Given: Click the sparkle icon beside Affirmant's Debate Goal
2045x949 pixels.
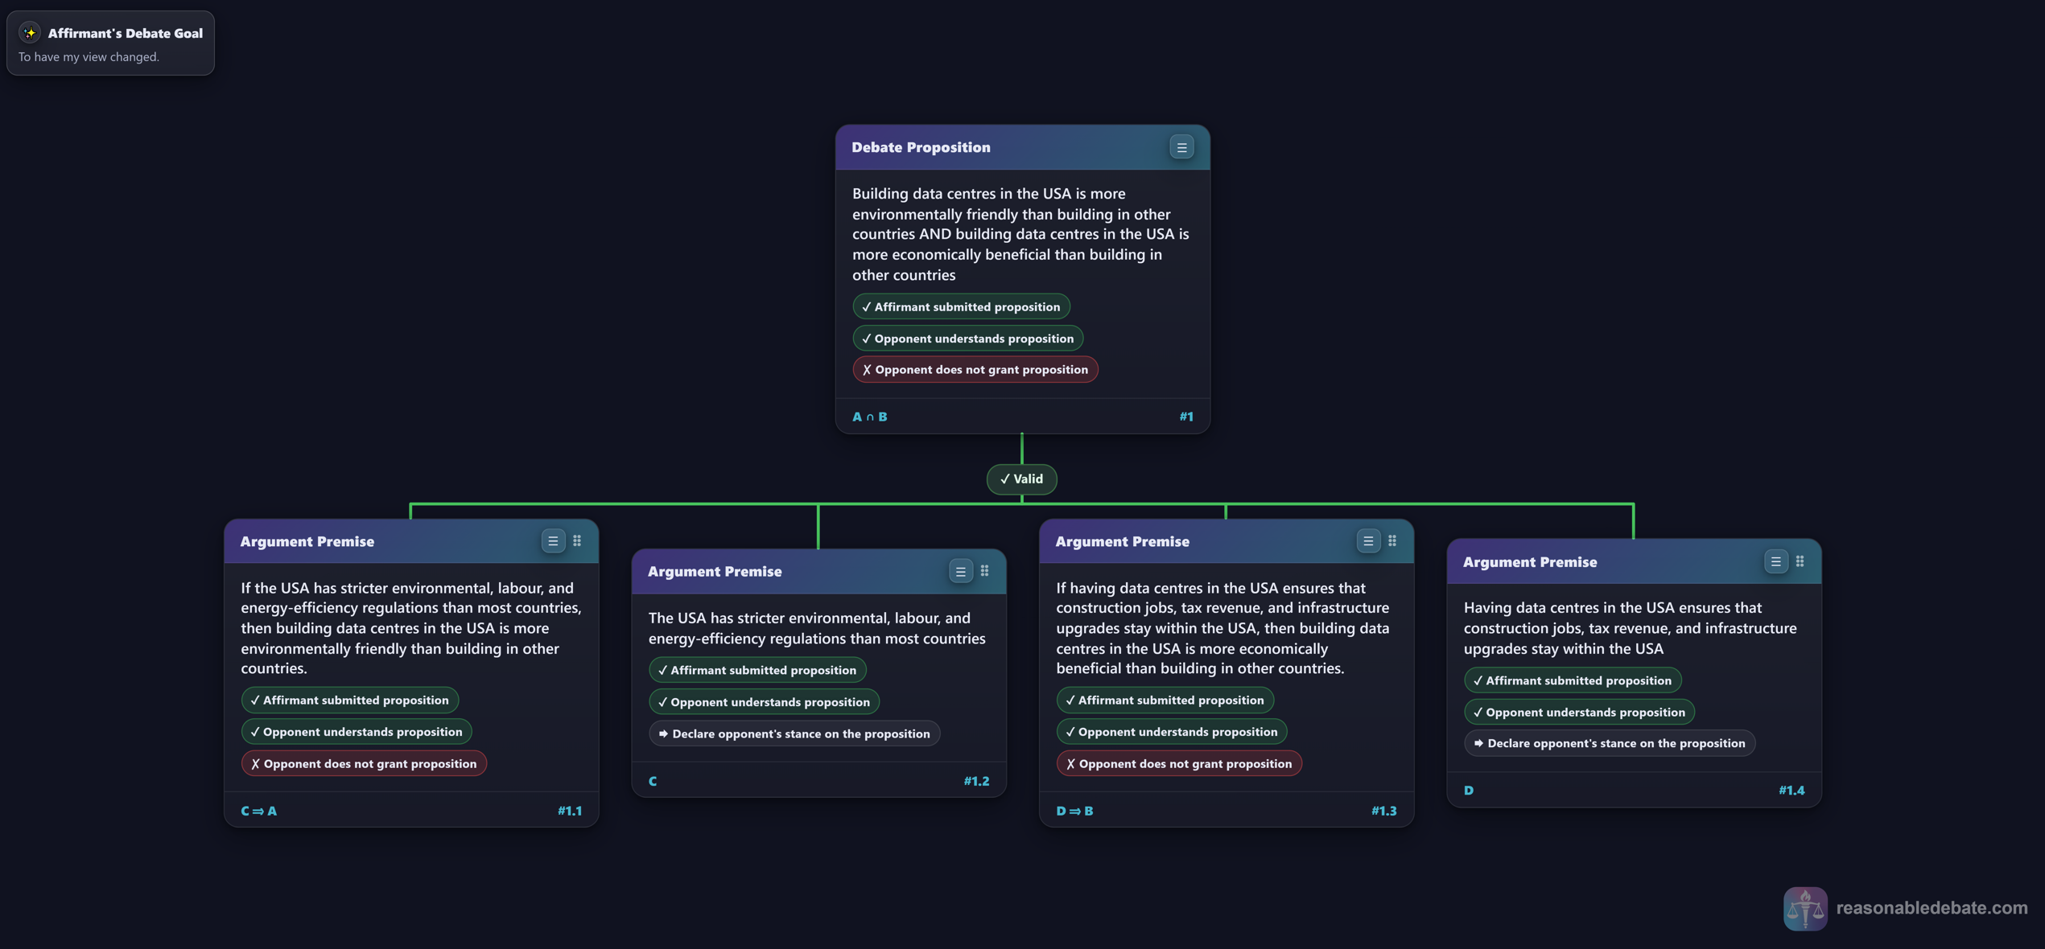Looking at the screenshot, I should [30, 33].
